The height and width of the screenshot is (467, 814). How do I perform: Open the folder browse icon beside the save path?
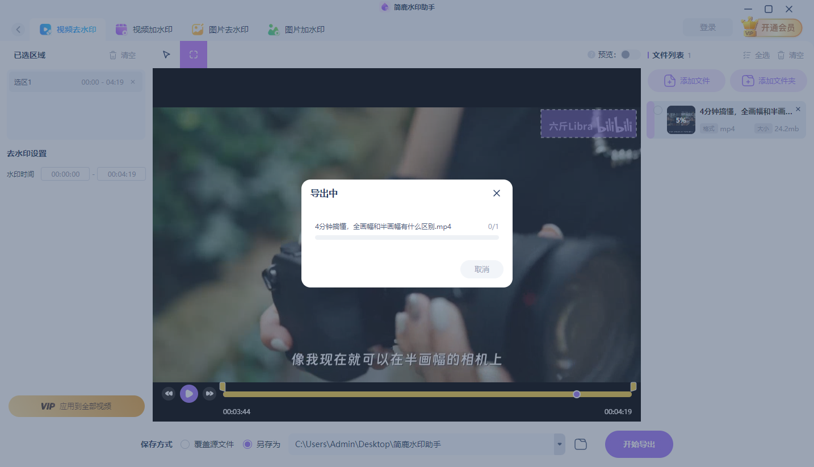click(580, 444)
